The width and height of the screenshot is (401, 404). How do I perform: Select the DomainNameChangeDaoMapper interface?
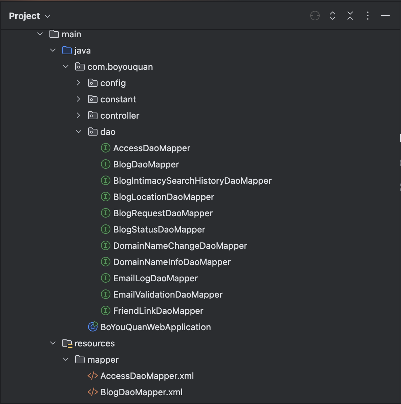180,246
